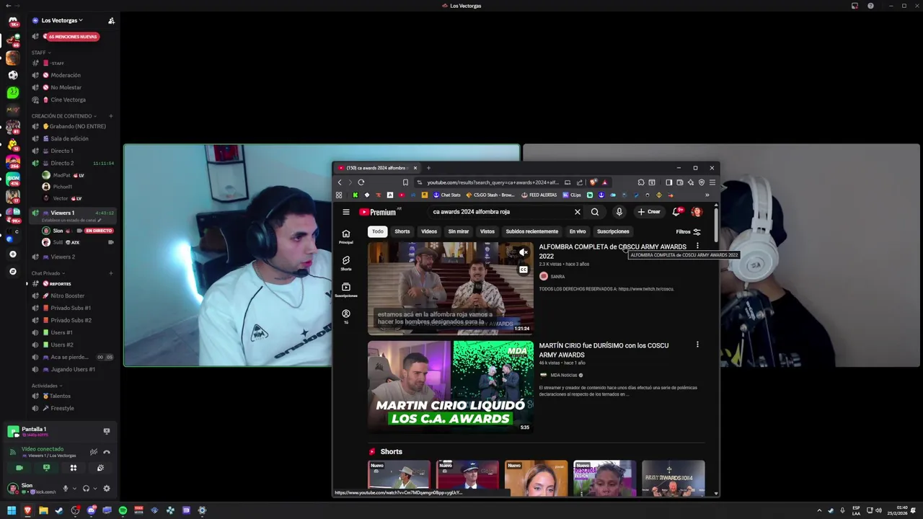Go back in the browser
Viewport: 923px width, 519px height.
340,182
